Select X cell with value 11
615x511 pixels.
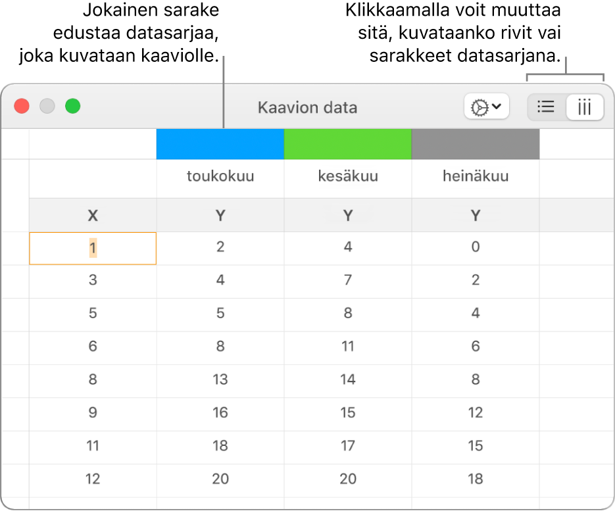[x=93, y=447]
